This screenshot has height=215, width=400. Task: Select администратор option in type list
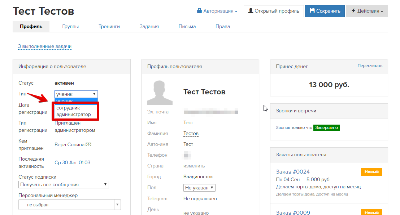point(74,114)
